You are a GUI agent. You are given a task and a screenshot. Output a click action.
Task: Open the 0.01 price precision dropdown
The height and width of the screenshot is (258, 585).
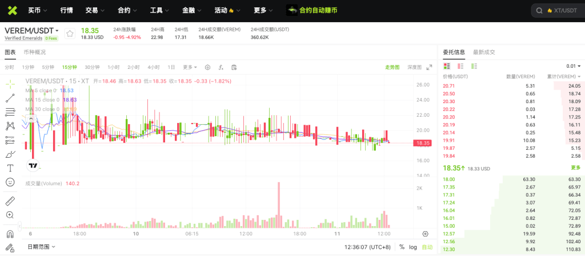[574, 66]
